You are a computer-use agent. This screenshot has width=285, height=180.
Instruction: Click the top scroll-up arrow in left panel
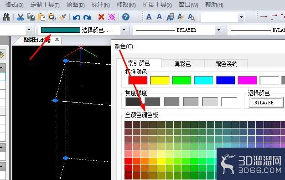[1, 67]
